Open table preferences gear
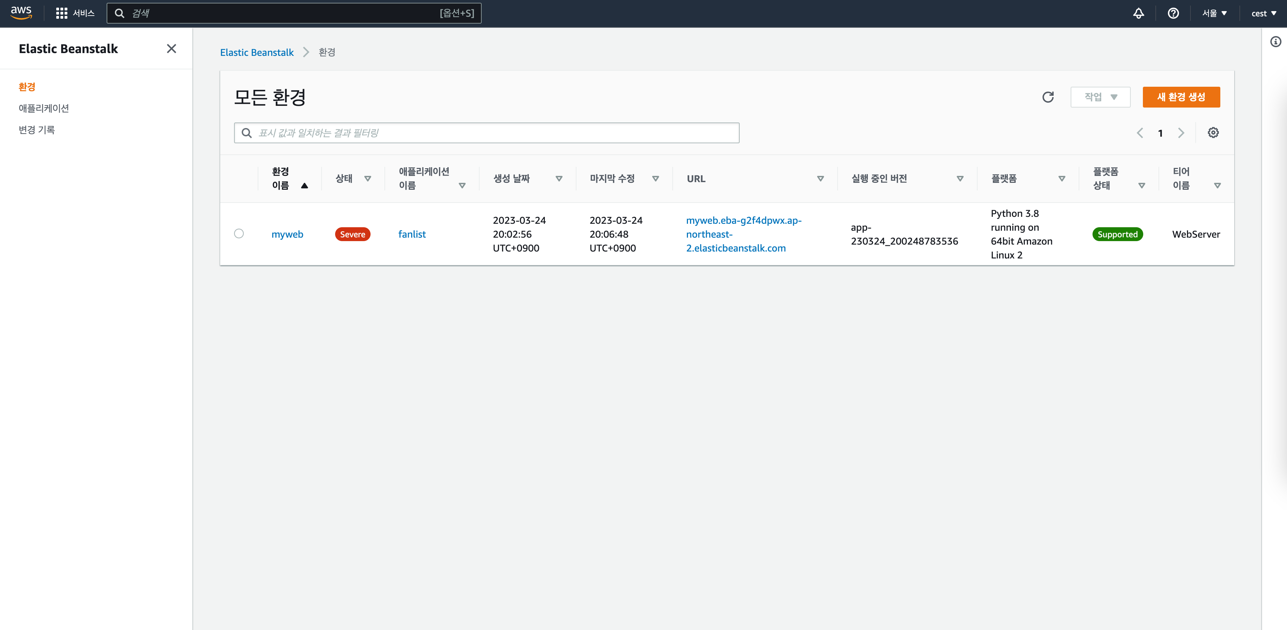Screen dimensions: 1287x630 coord(1213,133)
